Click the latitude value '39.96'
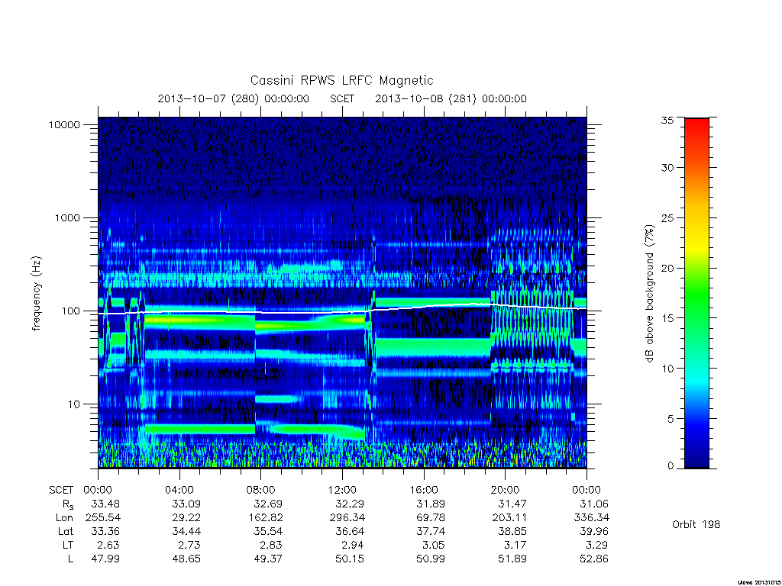 tap(594, 531)
